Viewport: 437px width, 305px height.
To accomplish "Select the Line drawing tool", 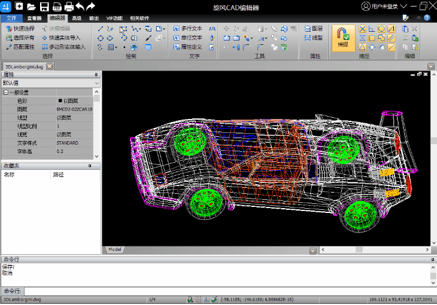I will click(x=101, y=28).
